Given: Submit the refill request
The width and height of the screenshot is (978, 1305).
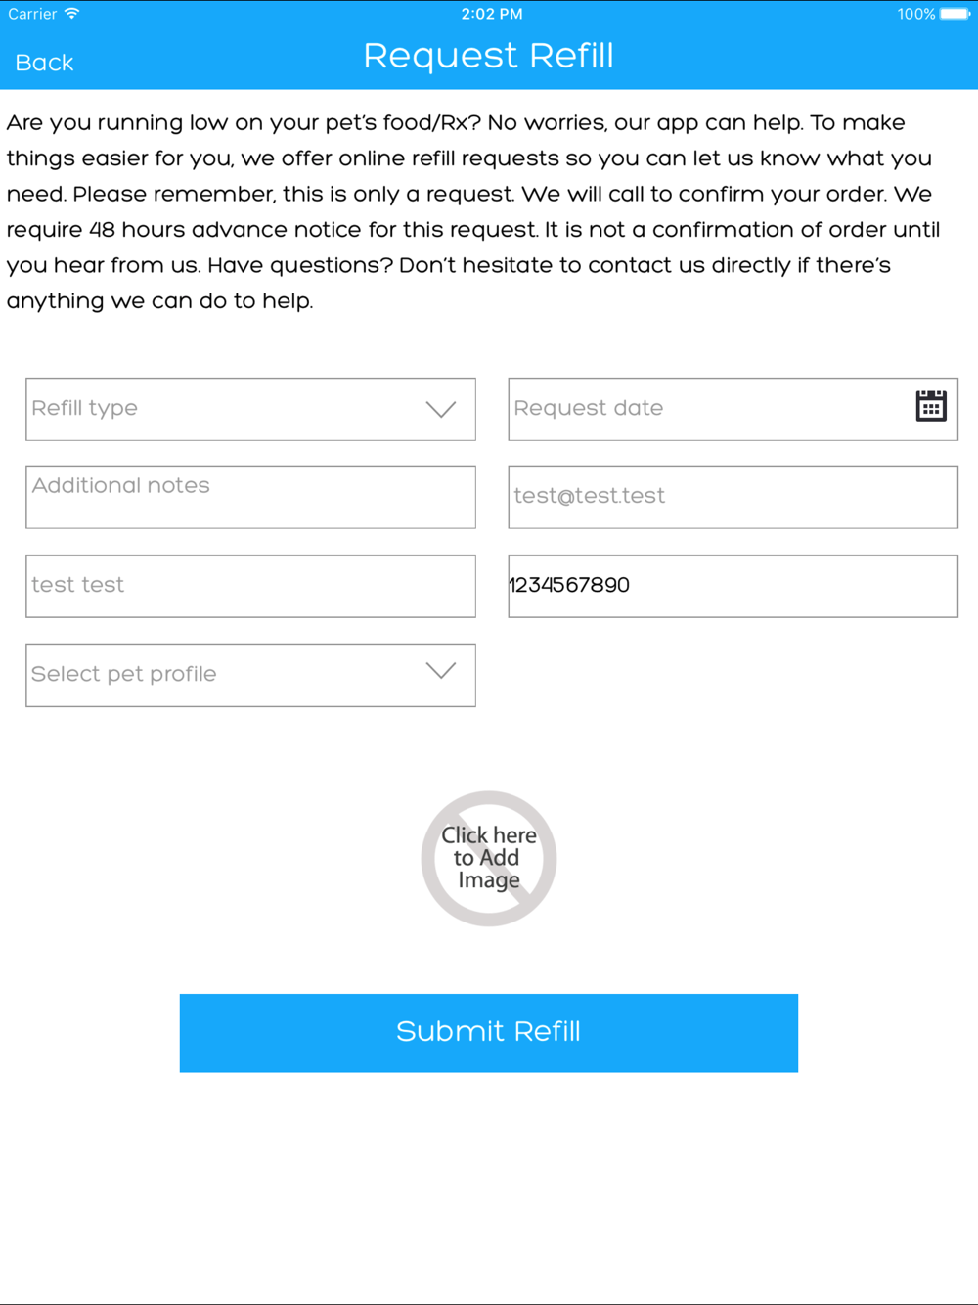Looking at the screenshot, I should (489, 1033).
